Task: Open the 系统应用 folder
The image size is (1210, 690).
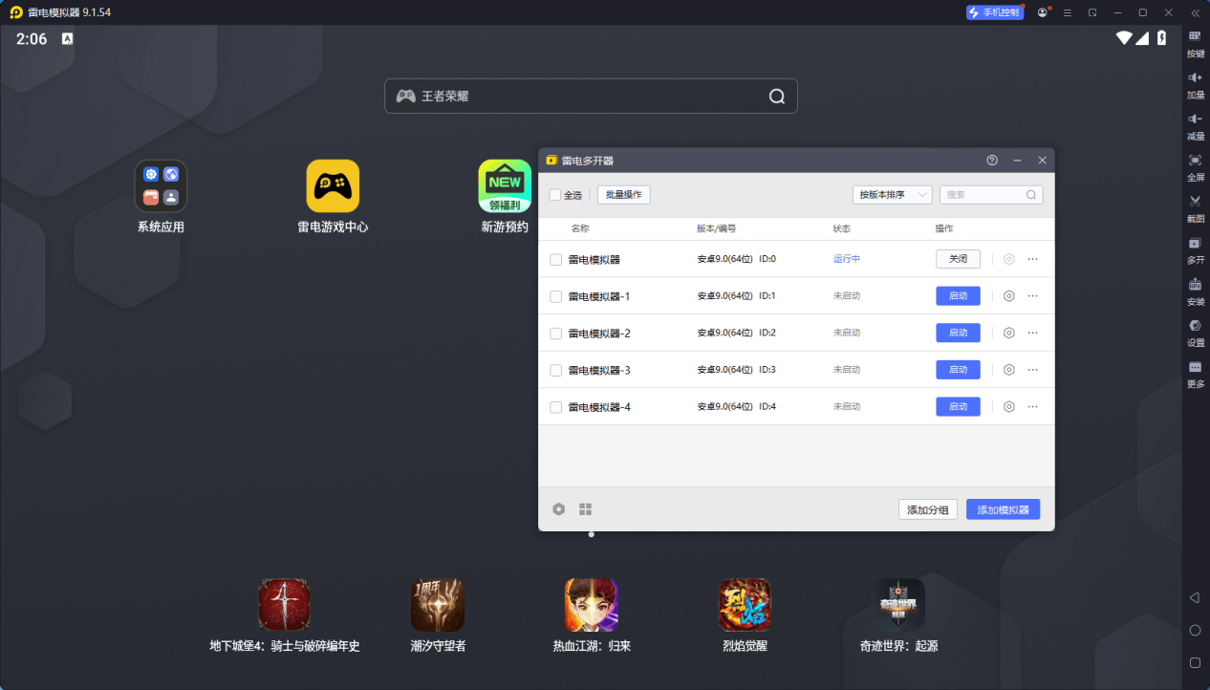Action: (160, 184)
